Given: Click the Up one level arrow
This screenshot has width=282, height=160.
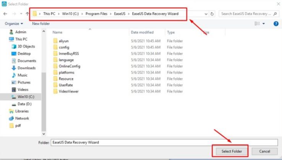Looking at the screenshot, I should click(x=27, y=14).
